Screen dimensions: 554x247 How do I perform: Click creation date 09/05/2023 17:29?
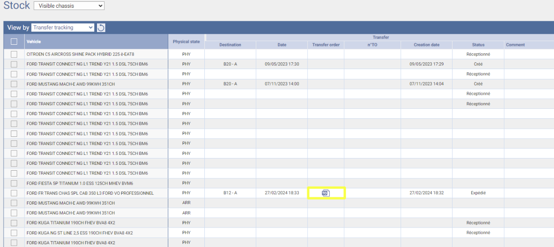coord(426,64)
